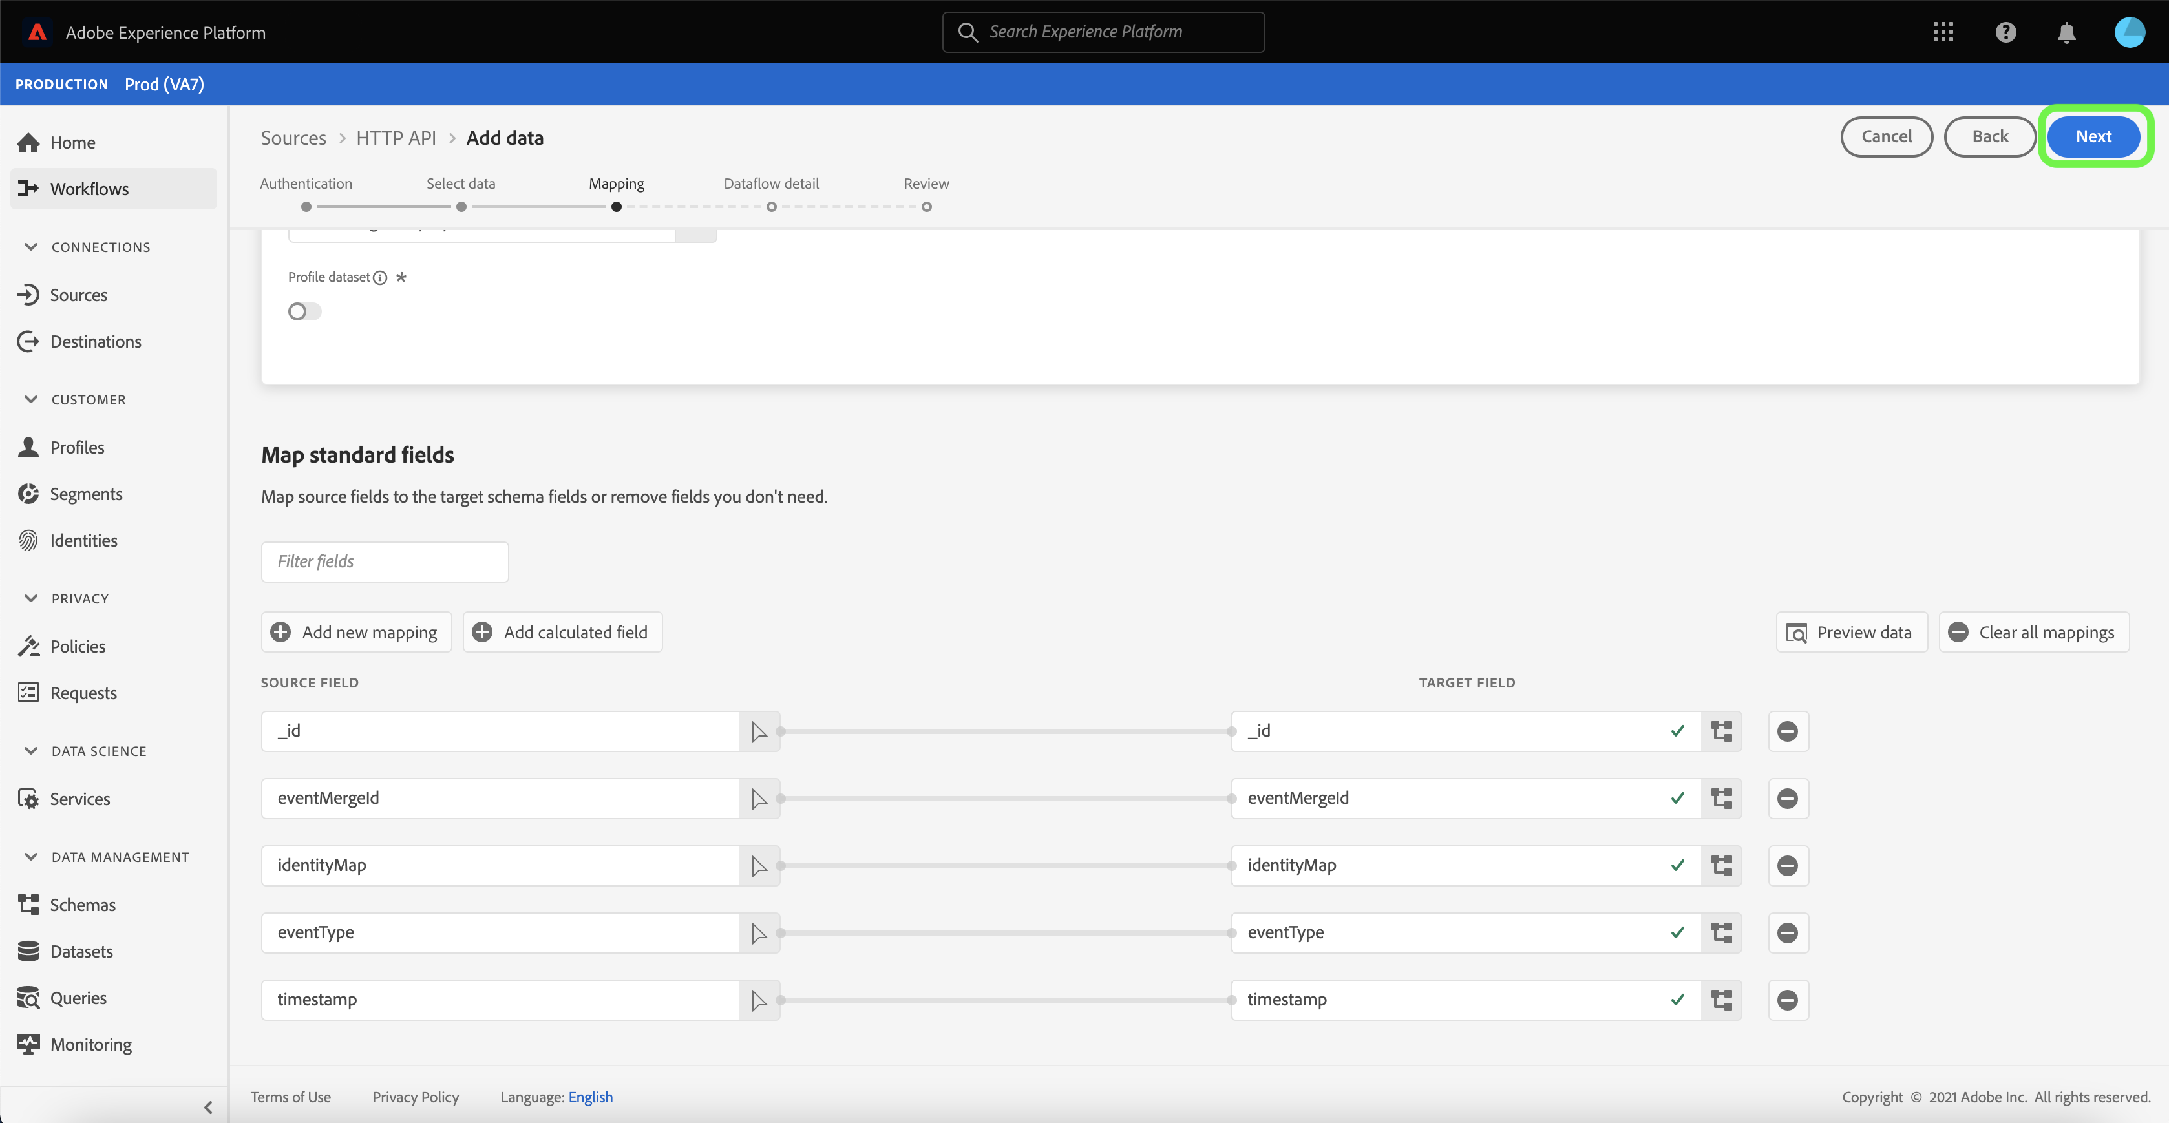Click Clear all mappings
Viewport: 2169px width, 1123px height.
(2033, 632)
